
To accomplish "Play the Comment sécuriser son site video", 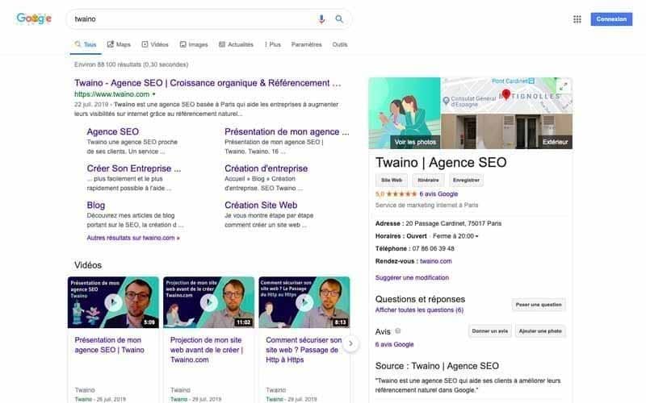I will 304,302.
